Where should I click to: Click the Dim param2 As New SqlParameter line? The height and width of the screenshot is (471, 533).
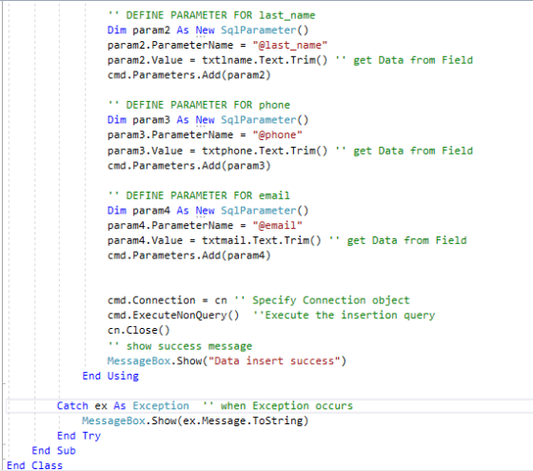coord(208,31)
